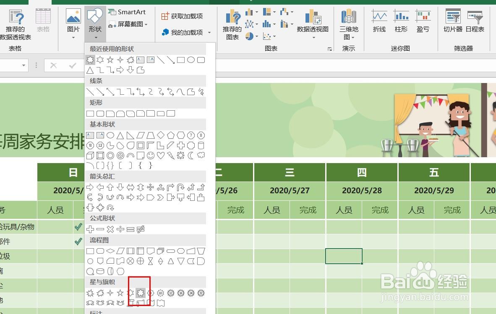Click 推荐的数据透视表 recommended pivot tables
This screenshot has height=314, width=496.
pos(15,24)
